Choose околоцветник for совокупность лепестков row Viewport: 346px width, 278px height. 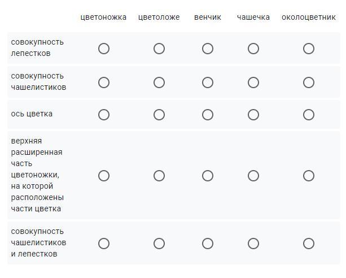coord(309,49)
